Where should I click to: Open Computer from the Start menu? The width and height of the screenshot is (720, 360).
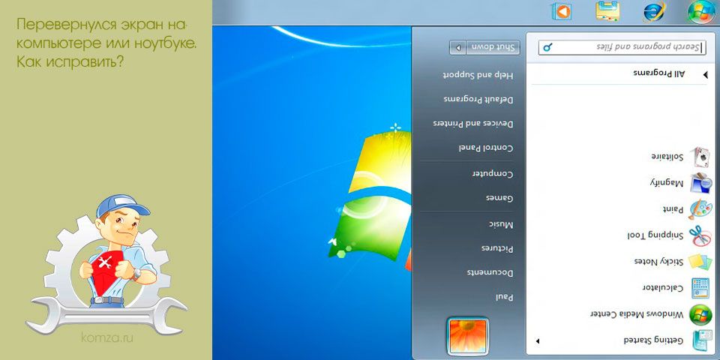coord(493,173)
